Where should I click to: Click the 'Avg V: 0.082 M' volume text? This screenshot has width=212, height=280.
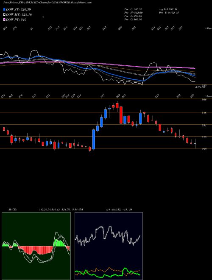tap(168, 9)
